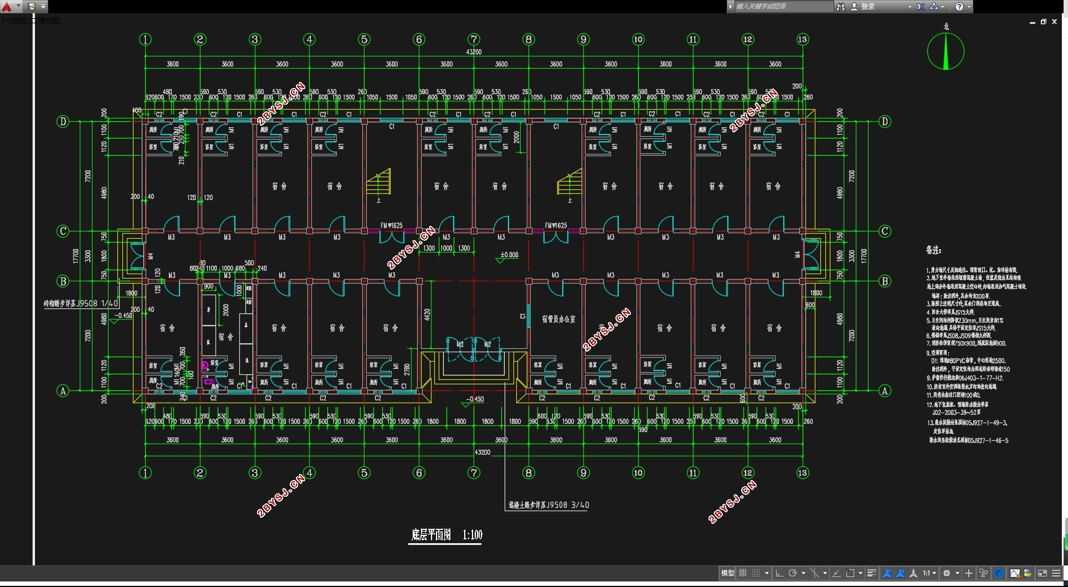Click the isolate objects shapes icon
Viewport: 1068px width, 587px height.
[x=983, y=573]
